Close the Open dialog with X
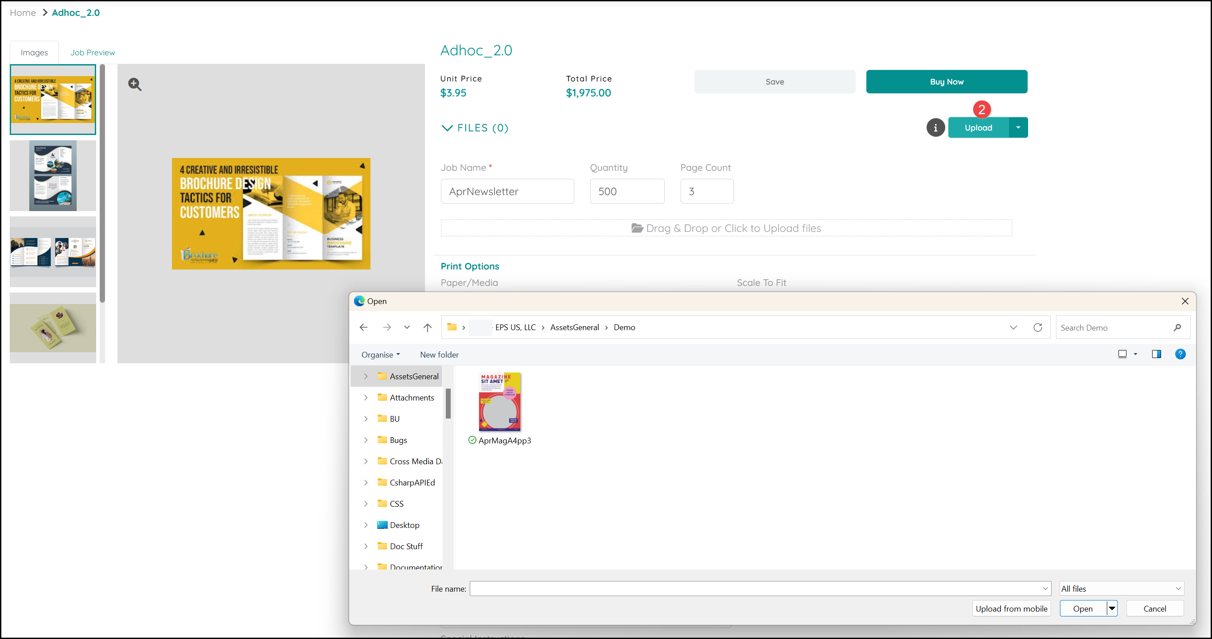This screenshot has height=639, width=1212. click(1185, 301)
